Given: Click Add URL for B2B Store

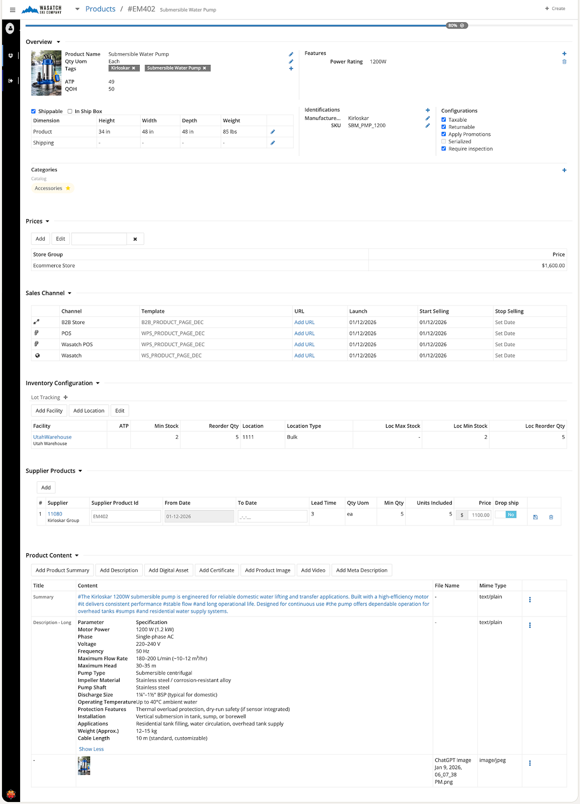Looking at the screenshot, I should point(304,323).
